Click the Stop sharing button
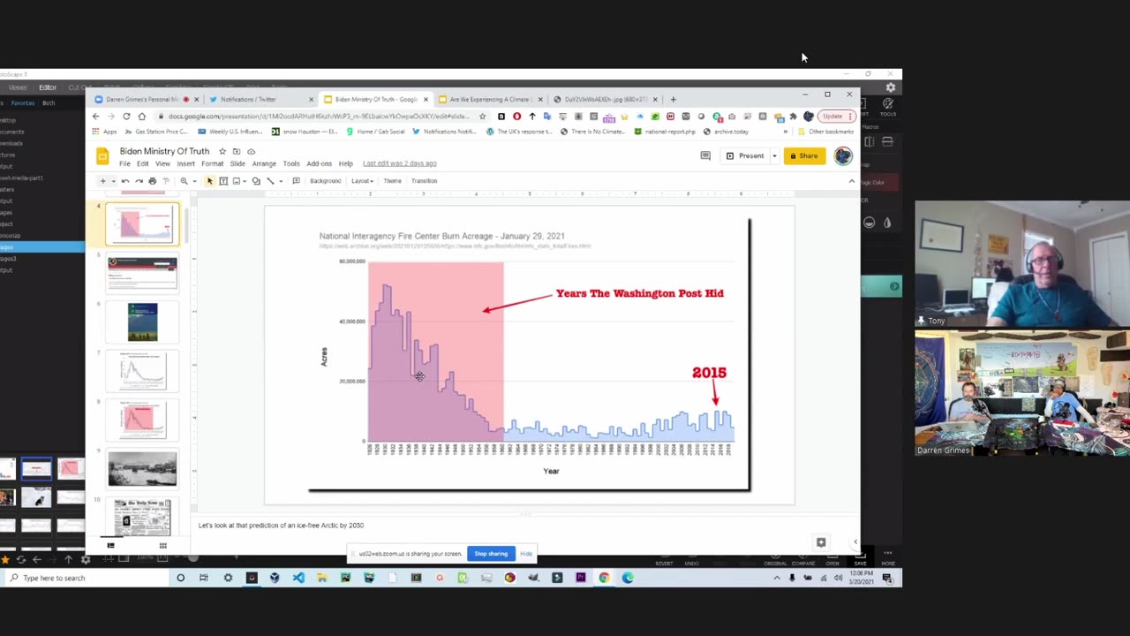The width and height of the screenshot is (1130, 636). tap(491, 554)
